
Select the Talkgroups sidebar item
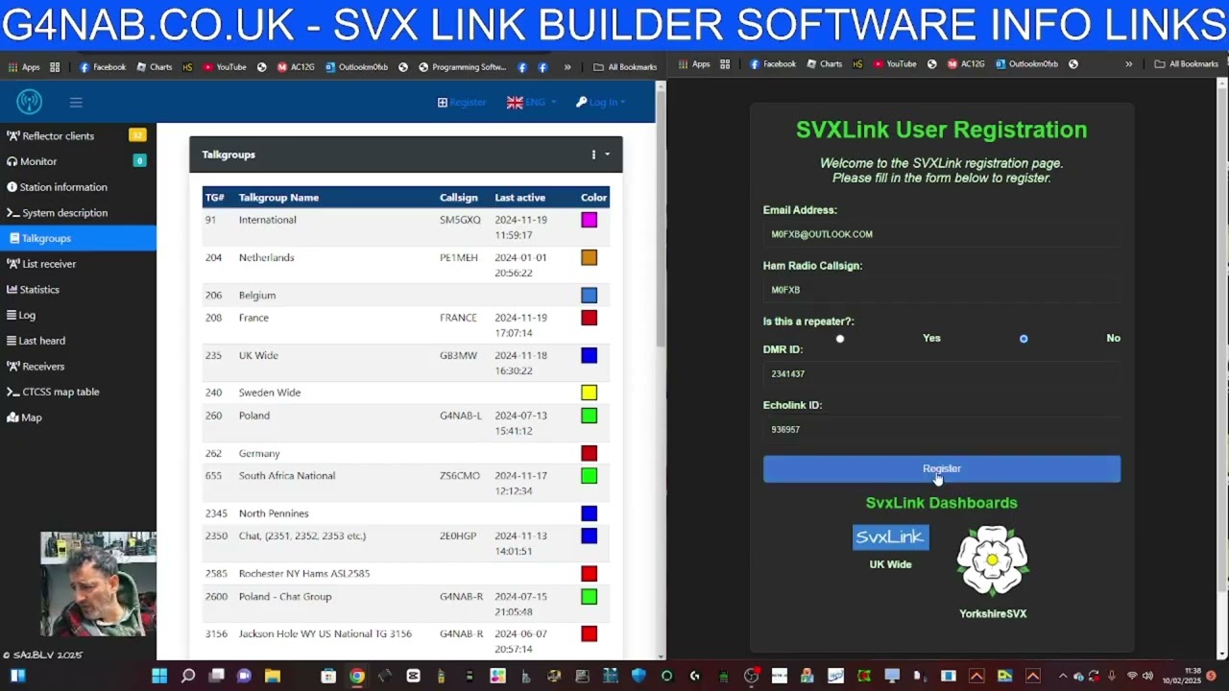point(77,238)
